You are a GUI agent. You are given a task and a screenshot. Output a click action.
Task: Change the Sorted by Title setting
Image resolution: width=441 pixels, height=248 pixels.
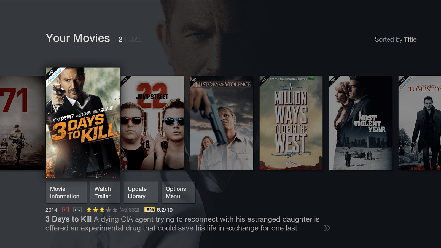(x=396, y=39)
